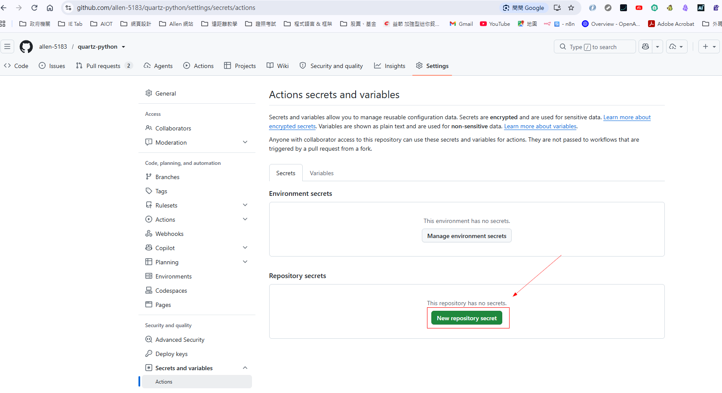The height and width of the screenshot is (393, 722).
Task: Go to browser home page icon
Action: pos(50,8)
